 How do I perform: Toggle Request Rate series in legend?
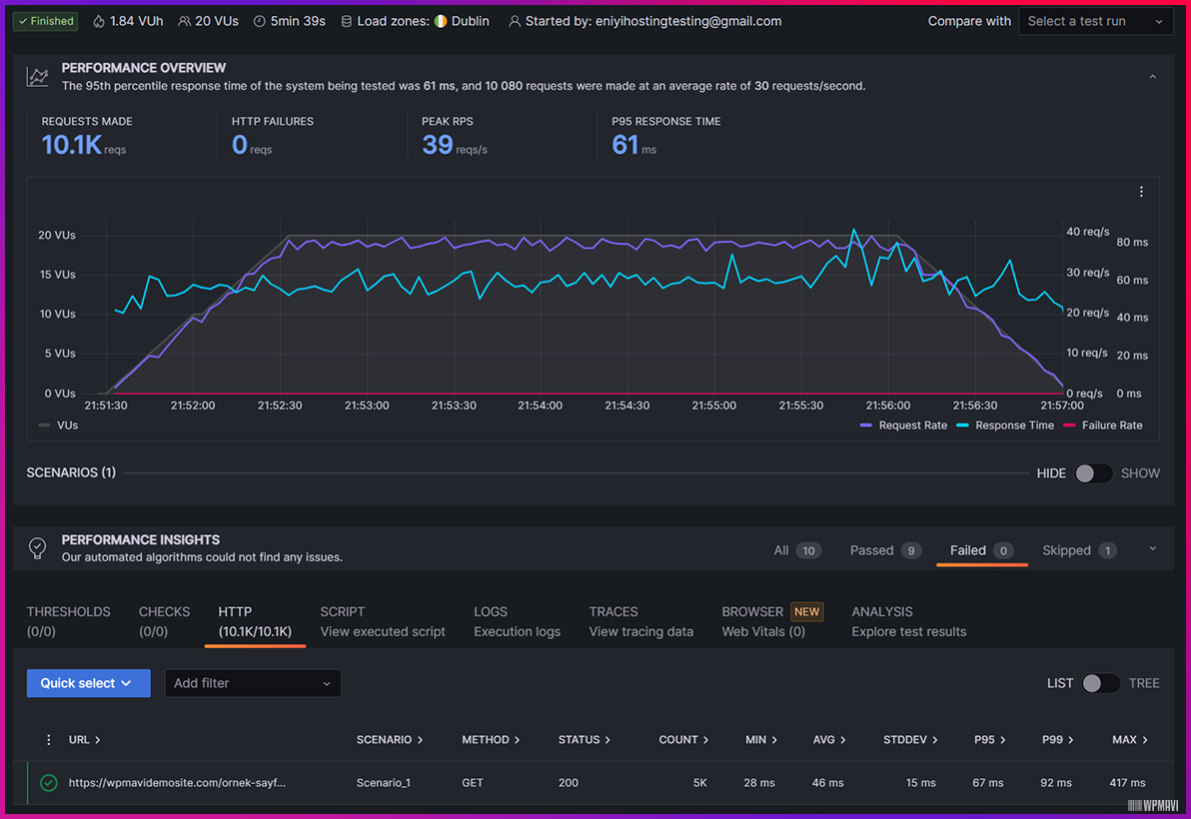pos(904,425)
